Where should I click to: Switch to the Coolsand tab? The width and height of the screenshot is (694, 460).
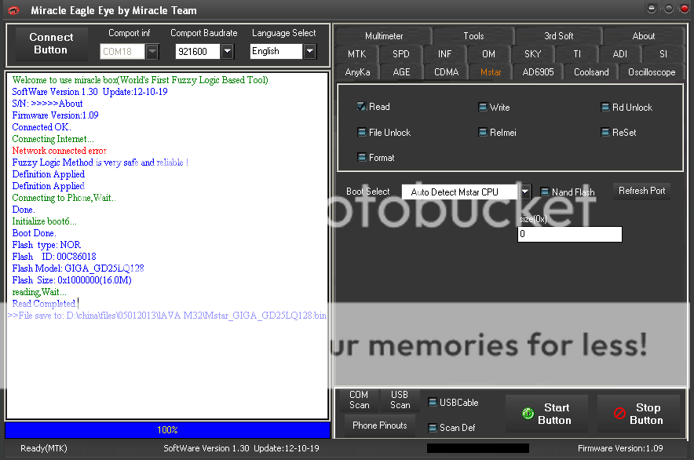click(591, 72)
